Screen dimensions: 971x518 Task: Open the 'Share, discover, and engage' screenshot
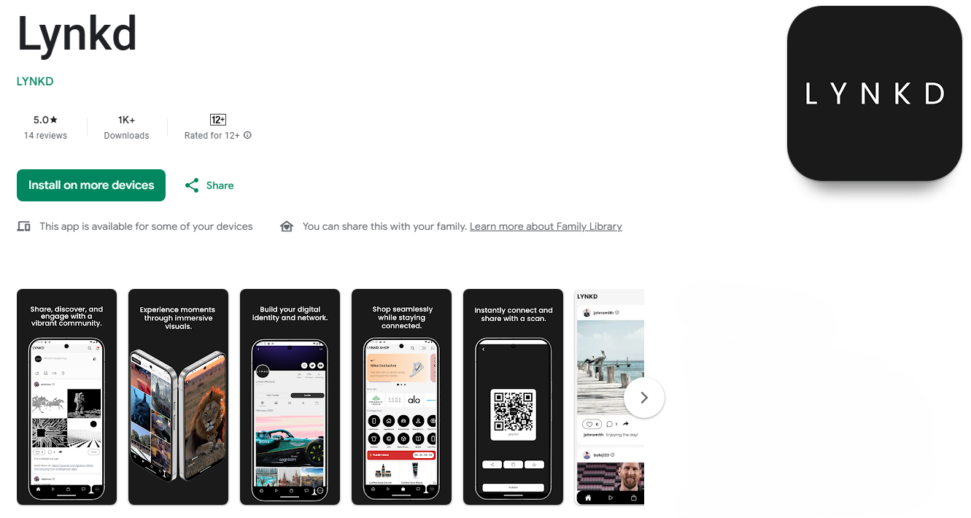click(x=66, y=397)
